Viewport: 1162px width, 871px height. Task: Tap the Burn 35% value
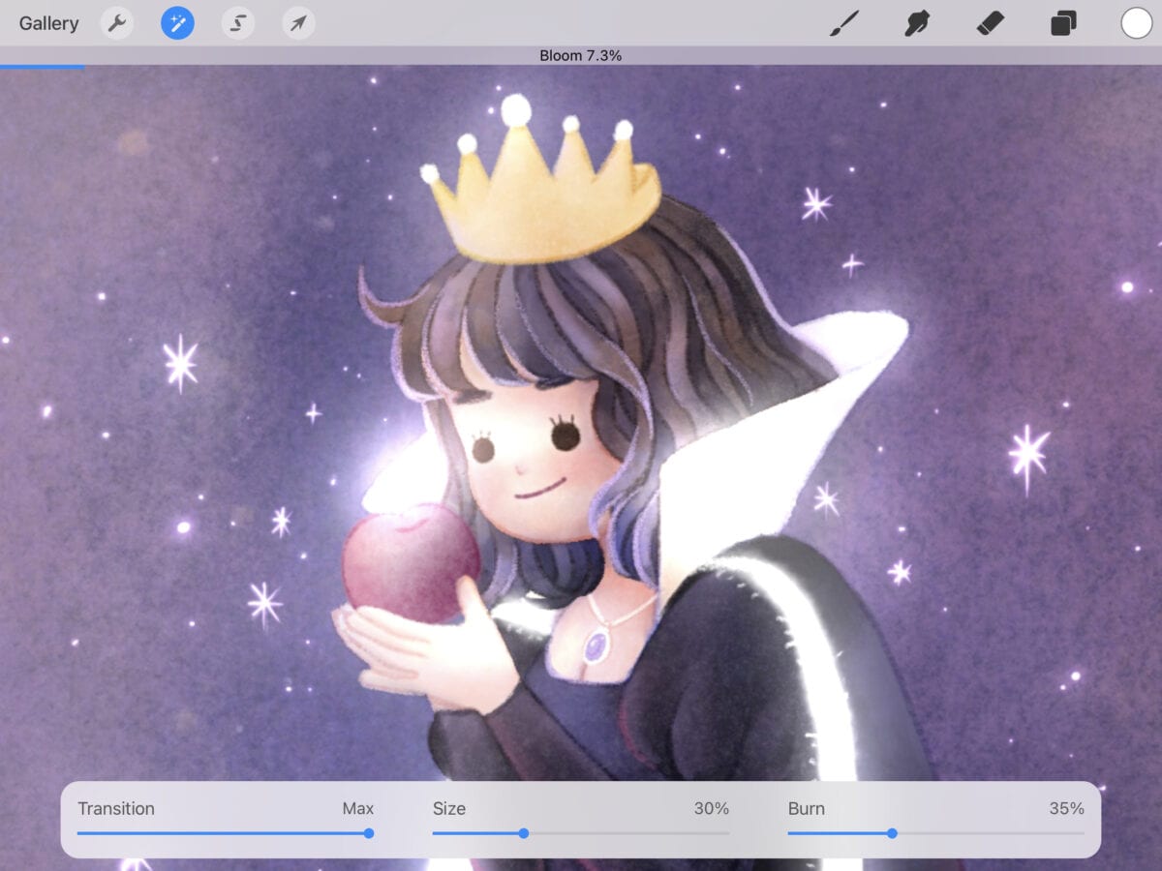pyautogui.click(x=1068, y=808)
